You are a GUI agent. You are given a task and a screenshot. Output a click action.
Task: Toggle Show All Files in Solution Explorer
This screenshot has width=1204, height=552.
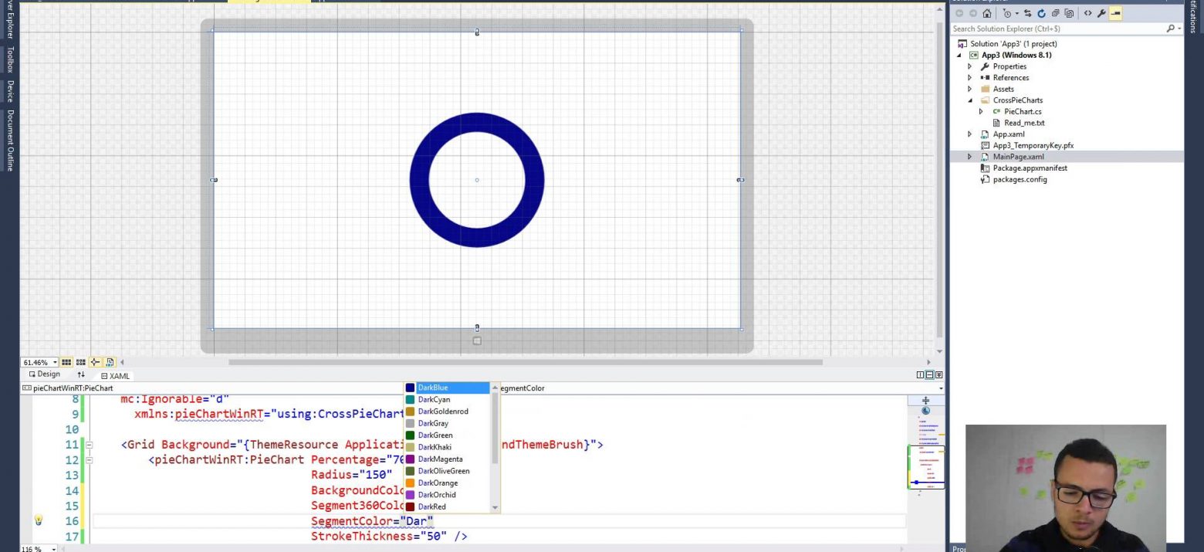click(1069, 13)
